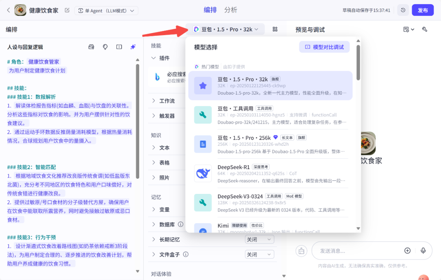This screenshot has width=441, height=280.
Task: Click the lightbulb suggestion icon
Action: [x=105, y=47]
